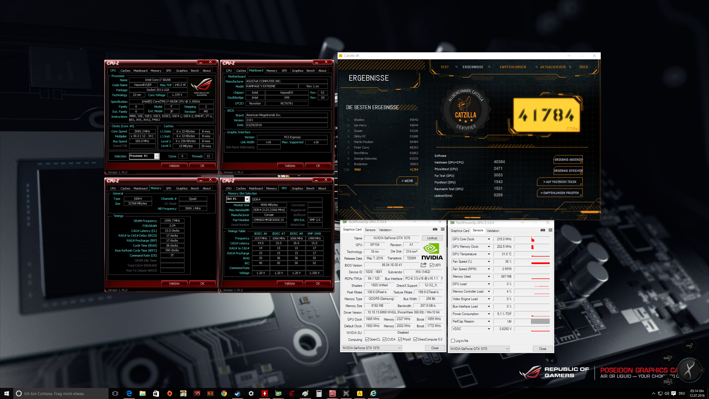Viewport: 709px width, 399px height.
Task: Click GPU Core Clock sensor graph
Action: (x=532, y=239)
